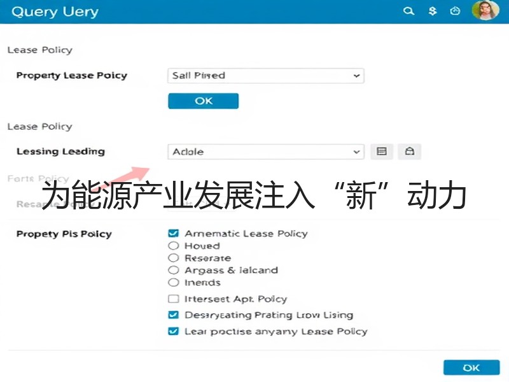Click the bottom-right OK button

pyautogui.click(x=471, y=368)
